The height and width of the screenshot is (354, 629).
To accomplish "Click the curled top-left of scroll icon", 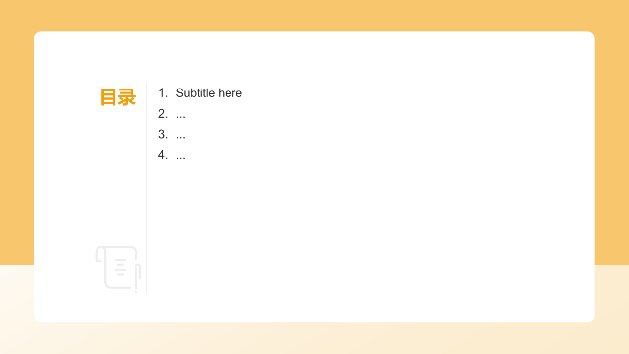I will 100,253.
